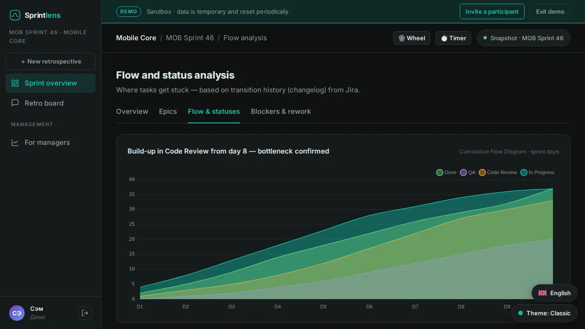This screenshot has width=585, height=329.
Task: Click the Wheel emoji icon
Action: coord(402,38)
